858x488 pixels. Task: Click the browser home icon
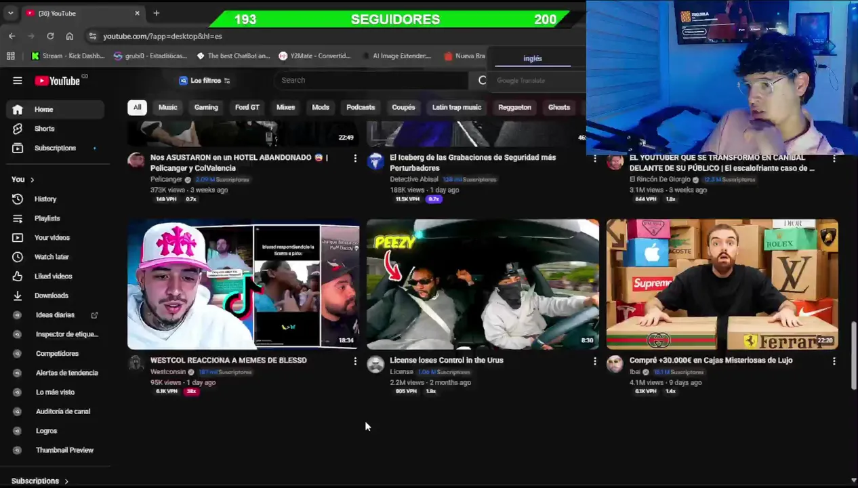point(69,36)
